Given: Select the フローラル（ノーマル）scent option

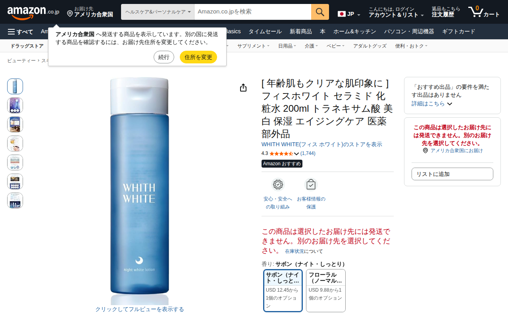Looking at the screenshot, I should pos(326,291).
